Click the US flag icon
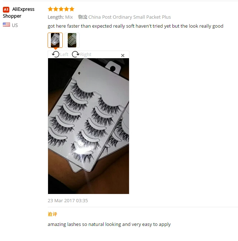The image size is (238, 241). point(6,25)
